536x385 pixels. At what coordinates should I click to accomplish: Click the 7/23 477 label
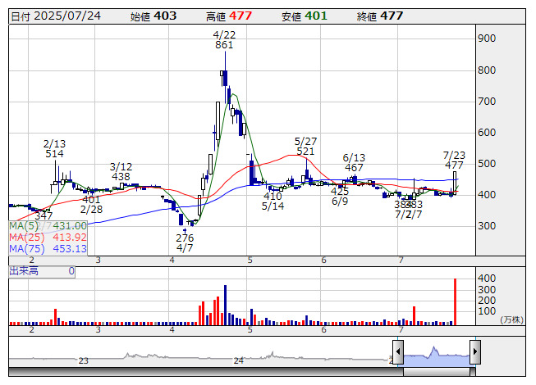454,161
